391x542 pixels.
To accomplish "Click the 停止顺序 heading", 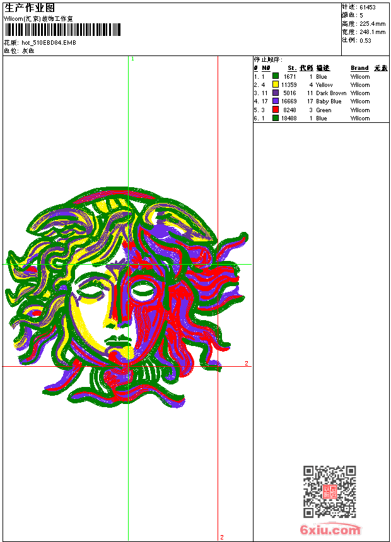I will (268, 60).
